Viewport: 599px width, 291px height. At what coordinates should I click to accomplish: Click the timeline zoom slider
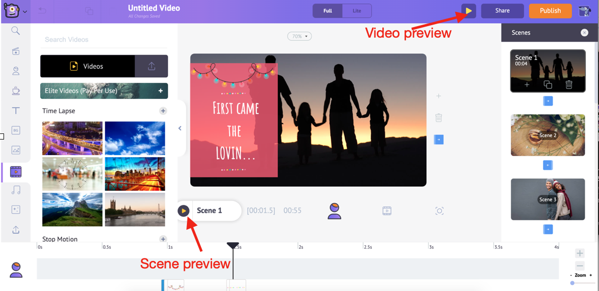(572, 283)
